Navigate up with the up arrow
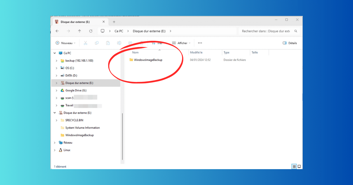 pos(79,31)
